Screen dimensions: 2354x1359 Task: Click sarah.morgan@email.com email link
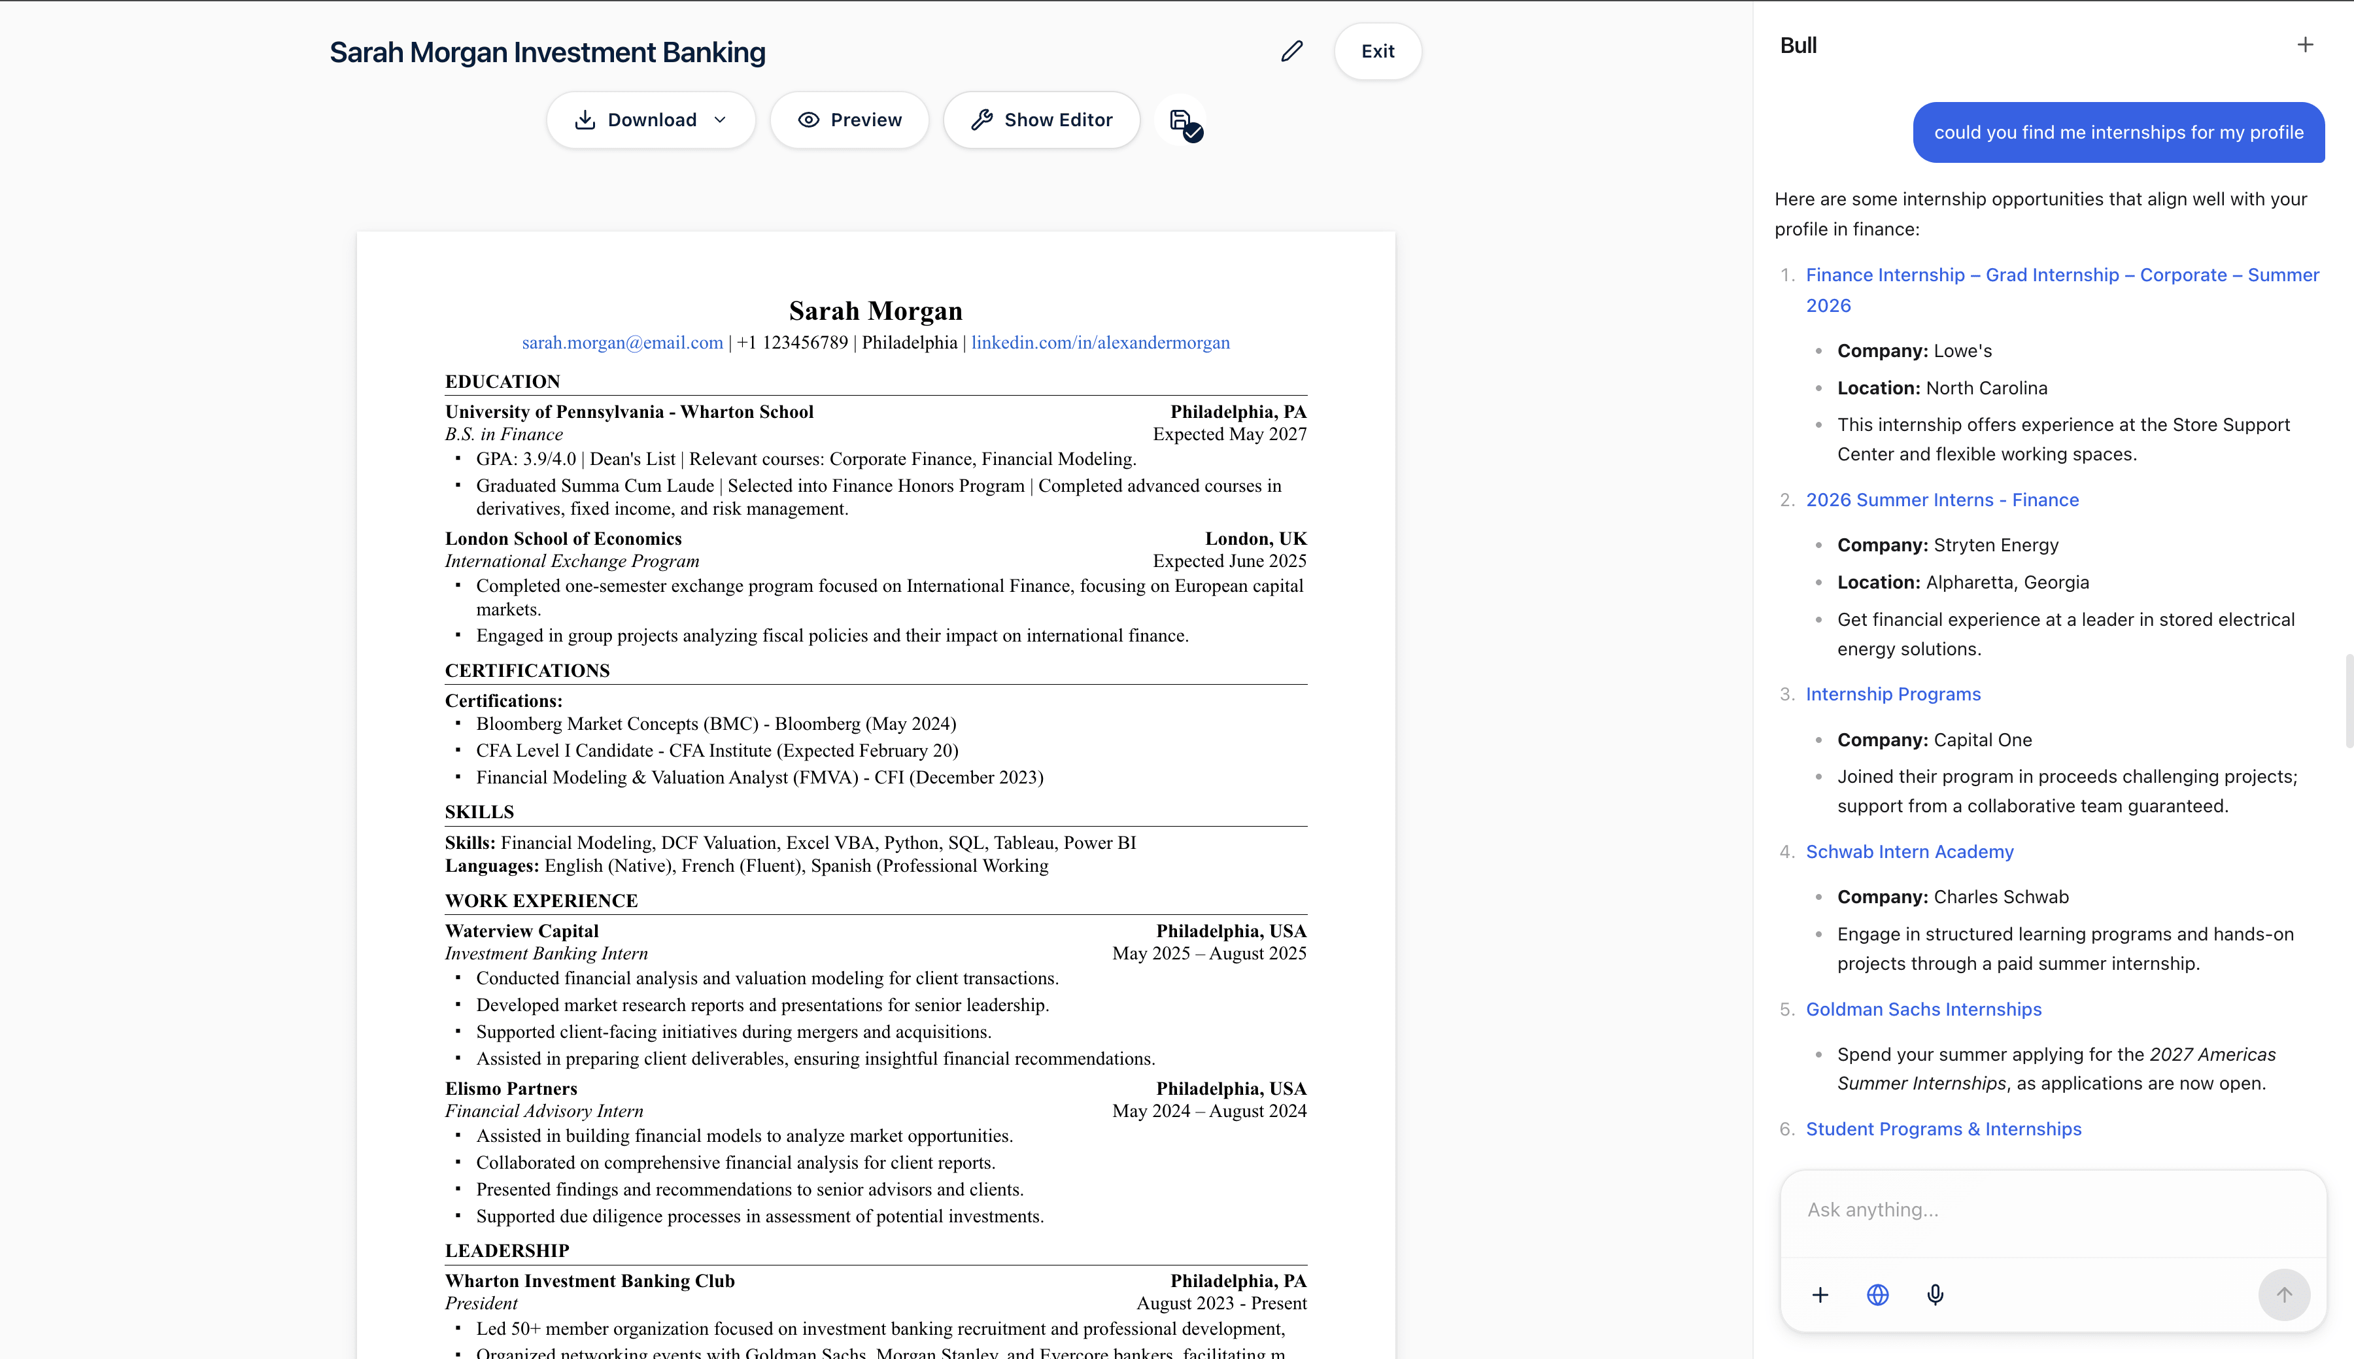click(623, 343)
